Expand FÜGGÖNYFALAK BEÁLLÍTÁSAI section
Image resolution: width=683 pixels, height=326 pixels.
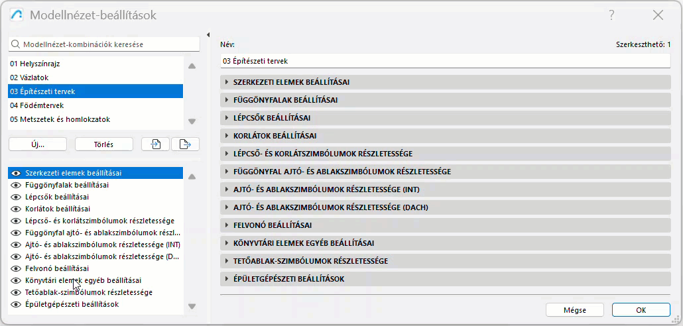click(x=445, y=100)
